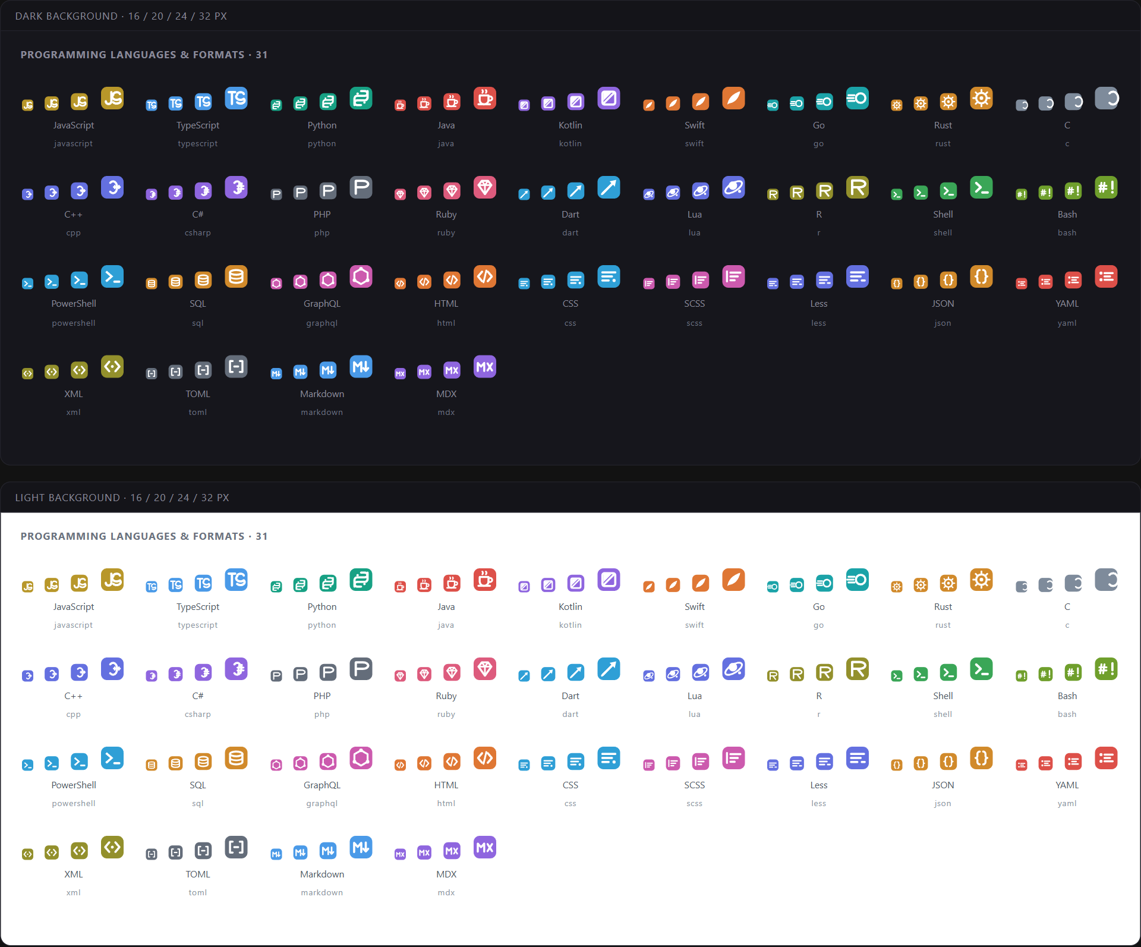Select the largest Markdown icon on dark background
Viewport: 1141px width, 947px height.
(361, 367)
